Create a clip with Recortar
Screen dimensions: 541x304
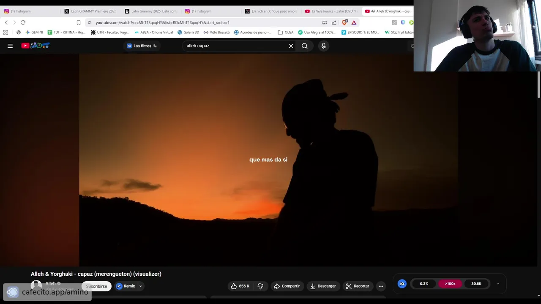(358, 286)
